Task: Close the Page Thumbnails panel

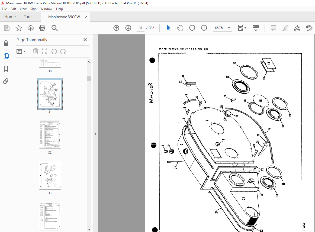Action: (x=85, y=40)
